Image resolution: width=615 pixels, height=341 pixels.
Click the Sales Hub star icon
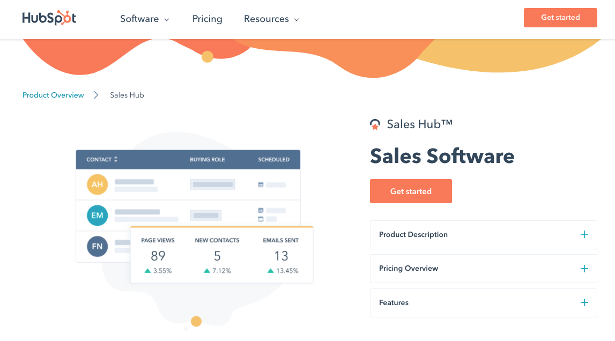[x=375, y=124]
